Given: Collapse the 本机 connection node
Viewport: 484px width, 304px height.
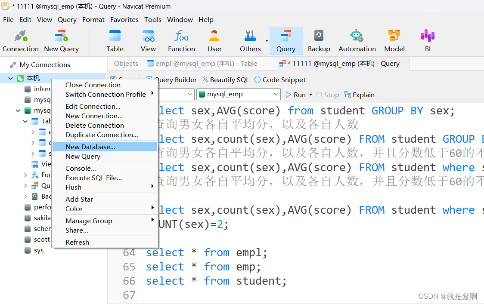Looking at the screenshot, I should coord(11,78).
